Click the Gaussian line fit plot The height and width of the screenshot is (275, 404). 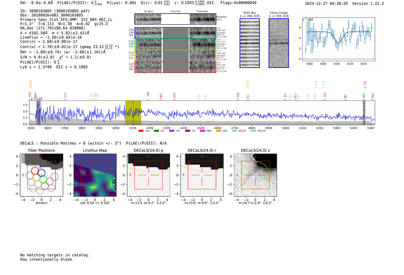[338, 39]
